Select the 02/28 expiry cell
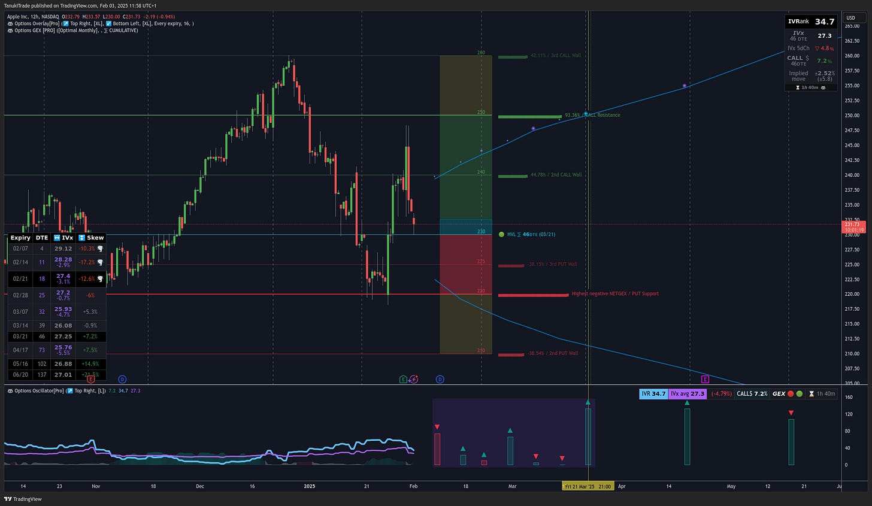Image resolution: width=872 pixels, height=506 pixels. point(20,295)
